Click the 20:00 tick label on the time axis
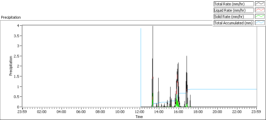The width and height of the screenshot is (266, 120). pos(217,112)
